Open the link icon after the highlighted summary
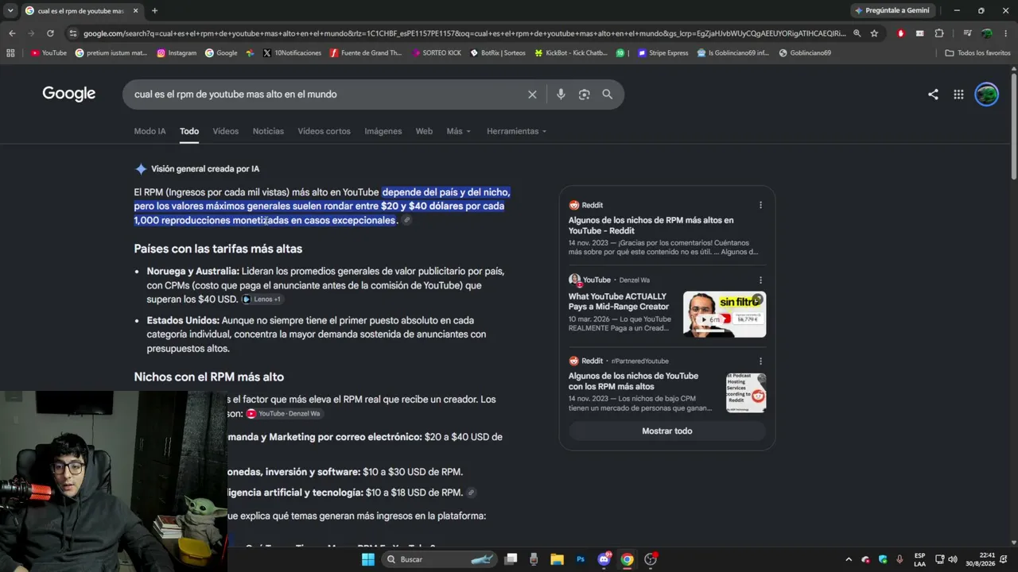 [406, 220]
